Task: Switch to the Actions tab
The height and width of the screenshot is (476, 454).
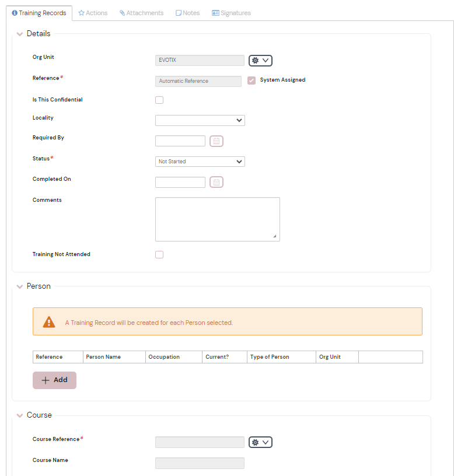Action: tap(93, 13)
